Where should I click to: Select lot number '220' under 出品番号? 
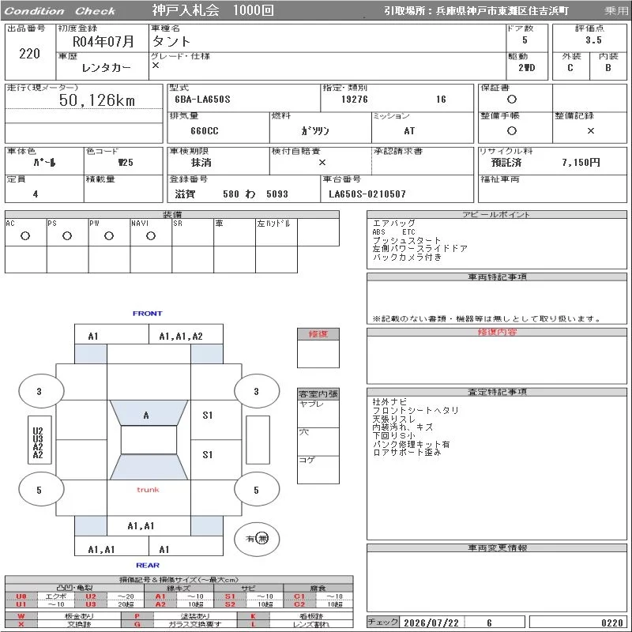[x=29, y=54]
